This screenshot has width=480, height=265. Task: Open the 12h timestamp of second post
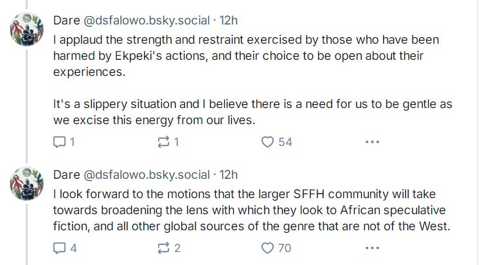point(228,174)
